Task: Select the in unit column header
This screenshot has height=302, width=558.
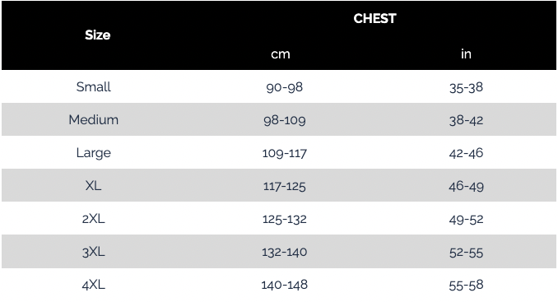Action: point(466,53)
